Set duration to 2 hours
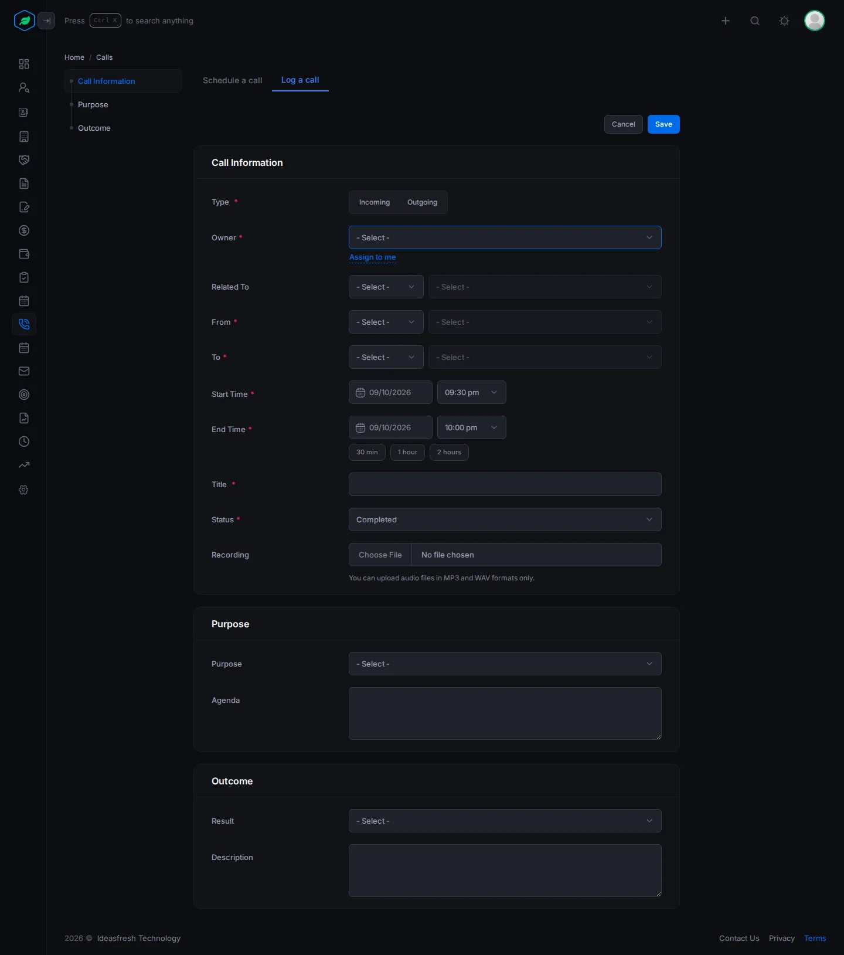The image size is (844, 955). coord(449,452)
